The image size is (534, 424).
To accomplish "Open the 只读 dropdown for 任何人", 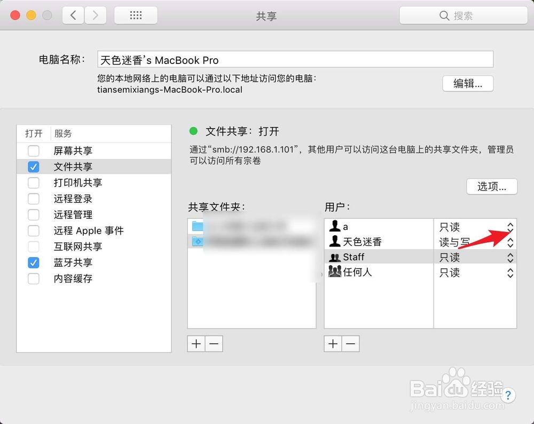I will click(x=510, y=273).
